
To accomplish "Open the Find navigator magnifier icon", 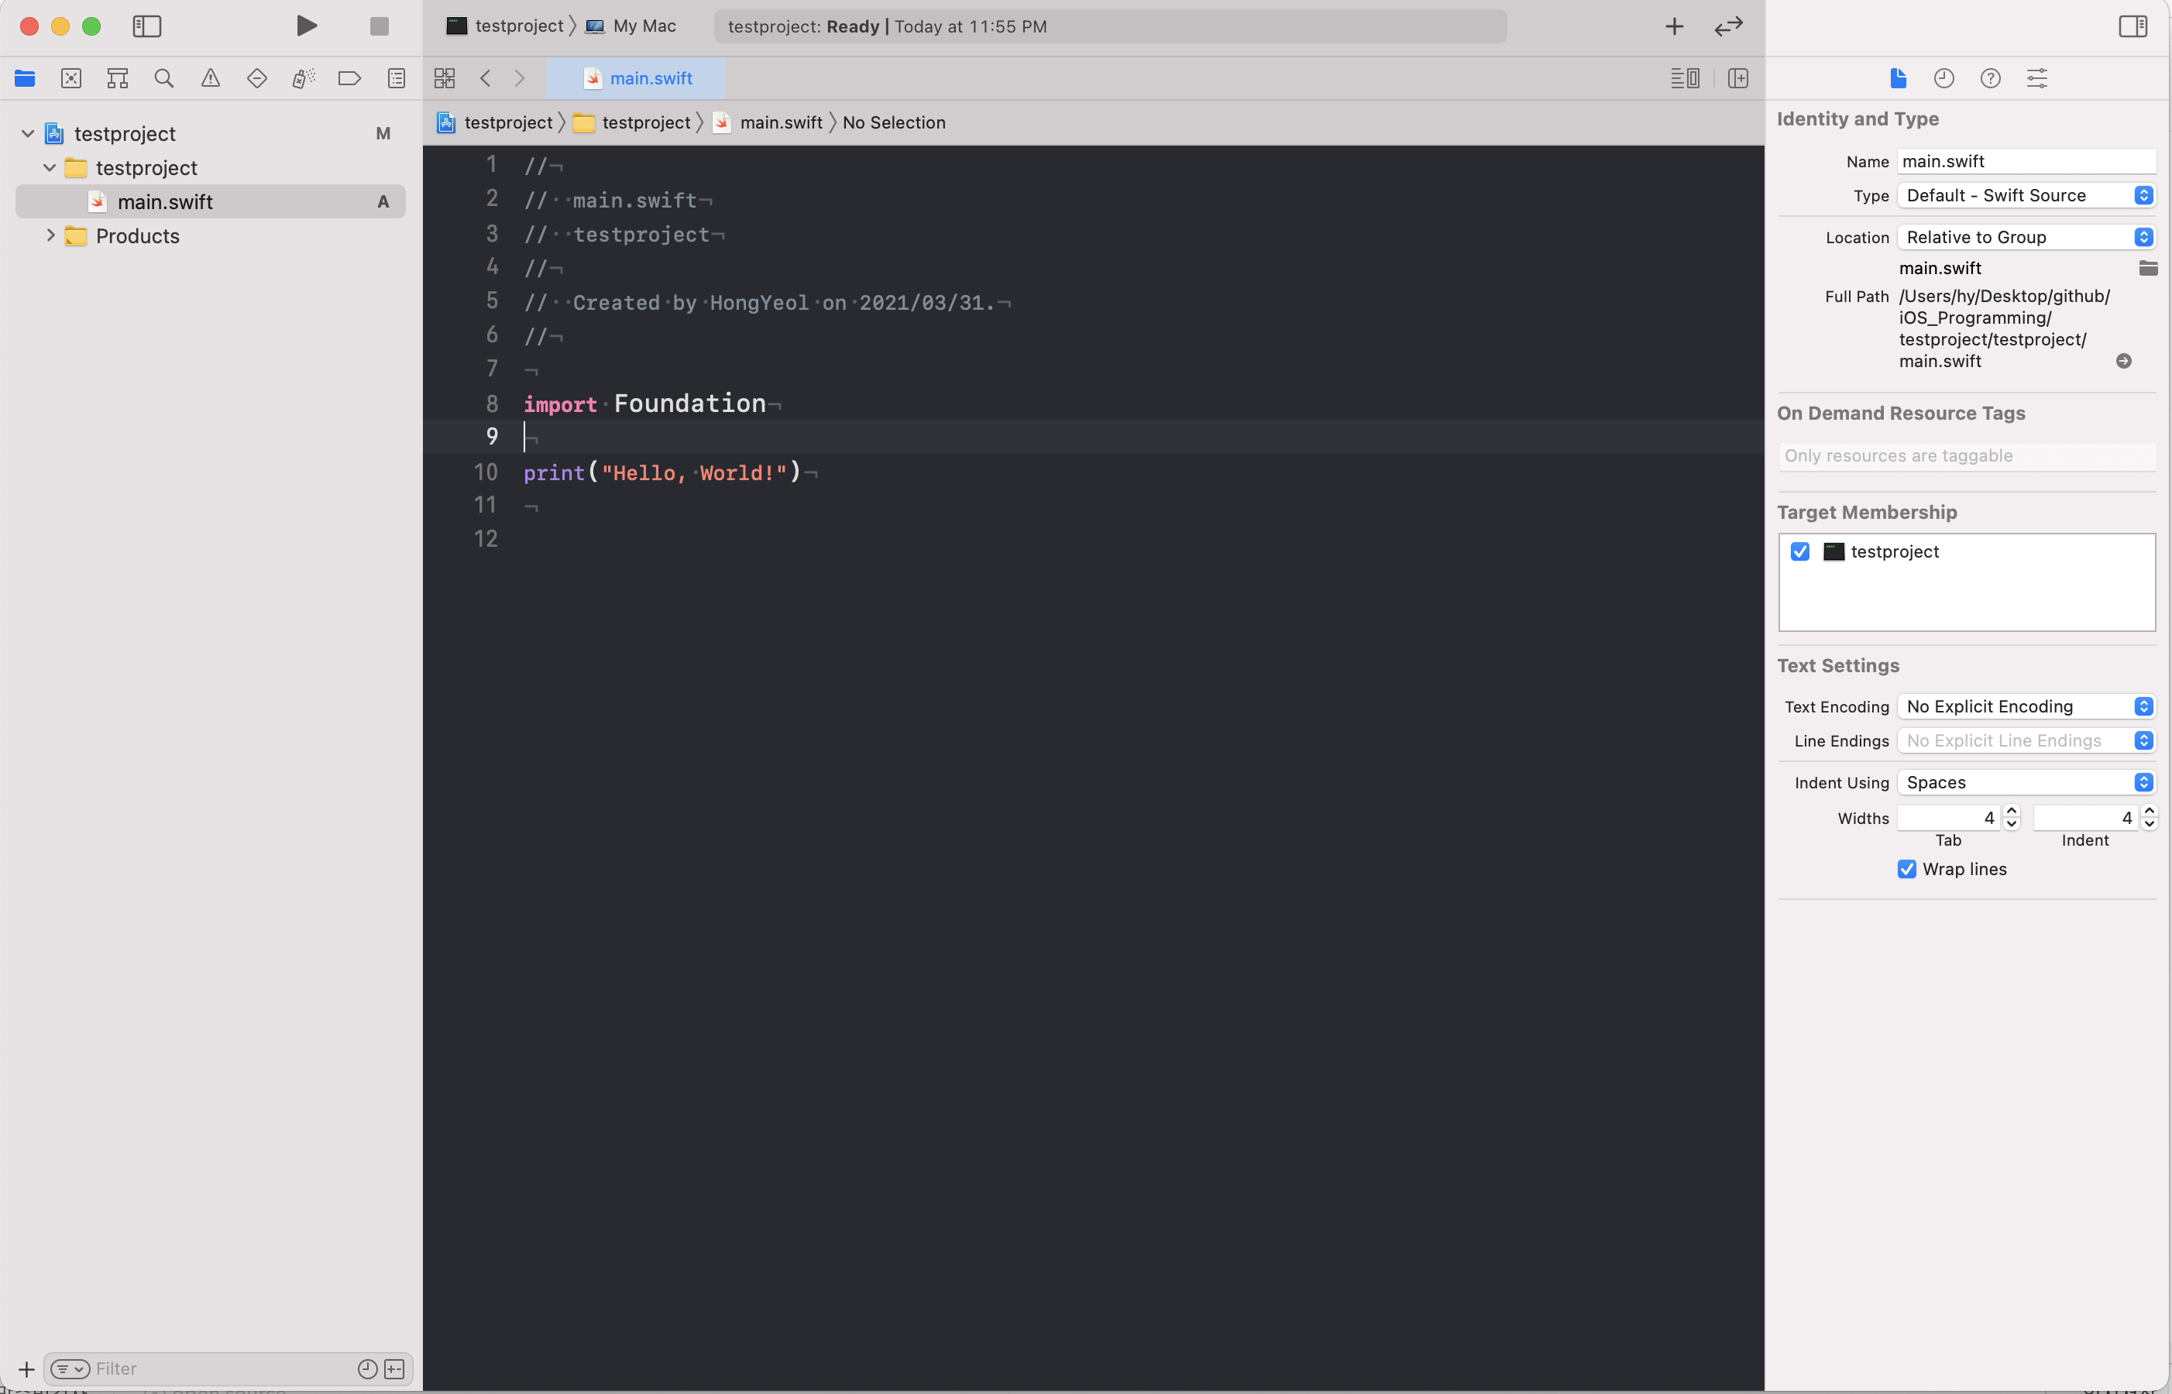I will coord(164,78).
